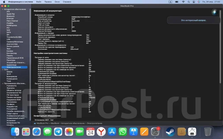The image size is (223, 139).
Task: Launch Safari from the Dock
Action: tap(37, 132)
